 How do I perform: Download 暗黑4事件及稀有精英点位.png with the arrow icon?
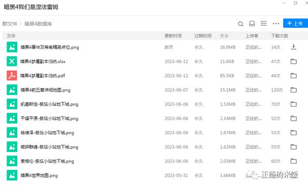coord(294,47)
